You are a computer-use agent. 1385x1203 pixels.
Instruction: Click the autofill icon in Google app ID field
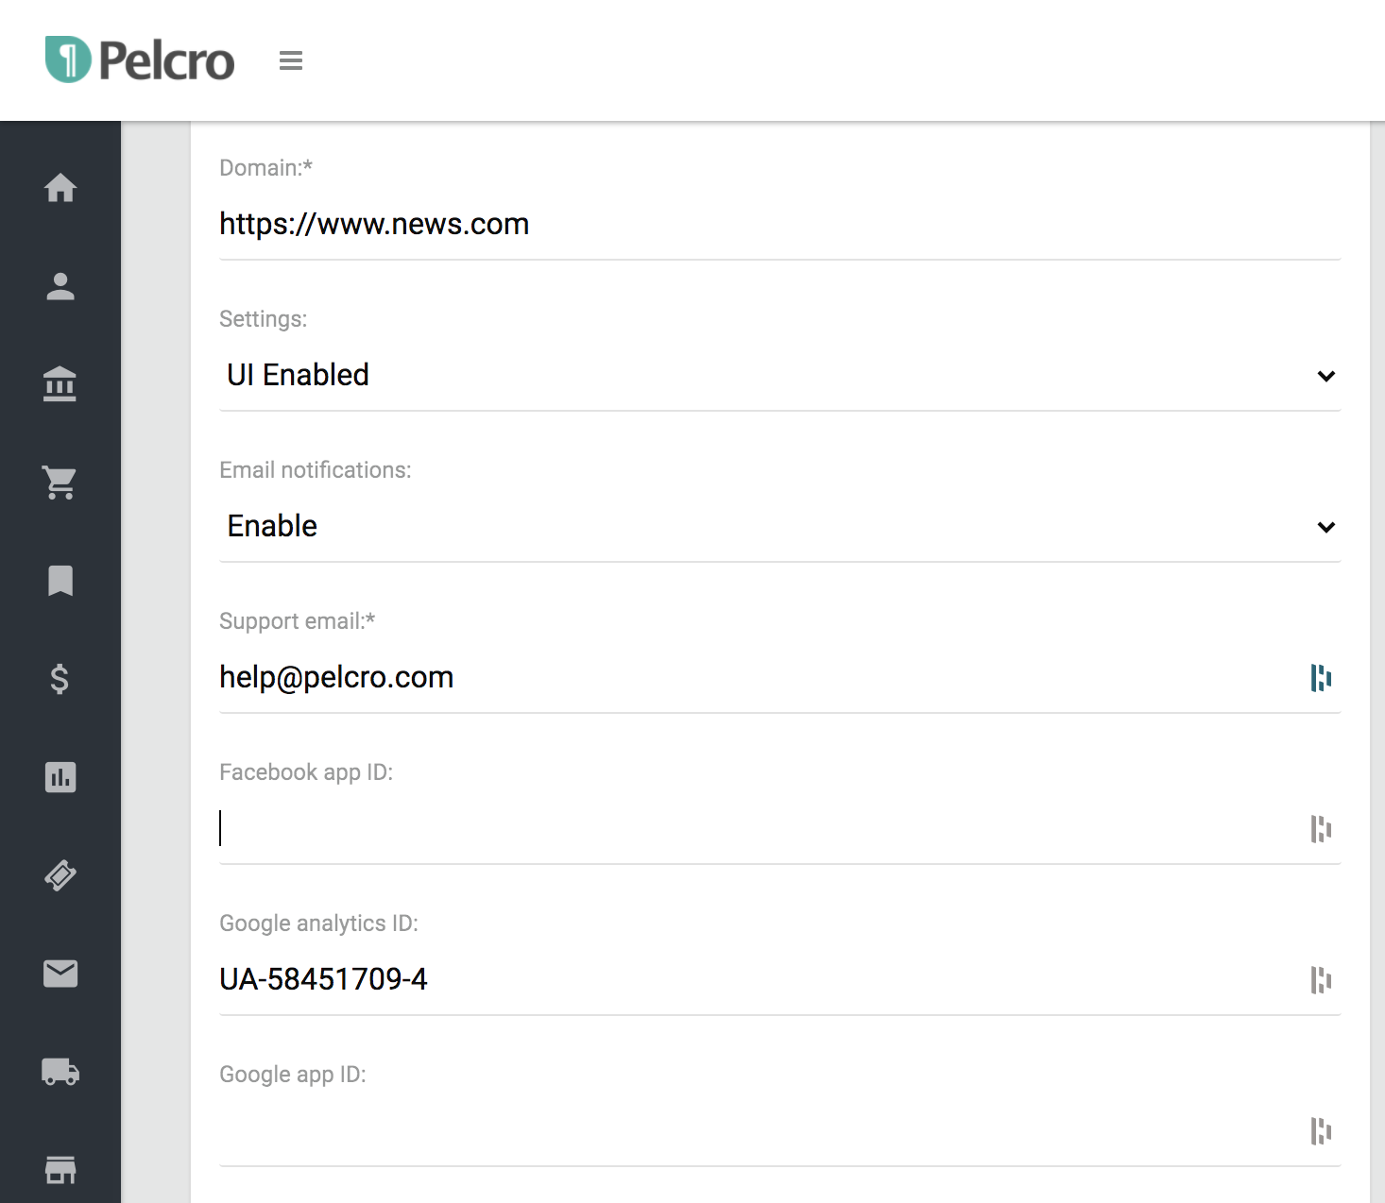[1321, 1130]
